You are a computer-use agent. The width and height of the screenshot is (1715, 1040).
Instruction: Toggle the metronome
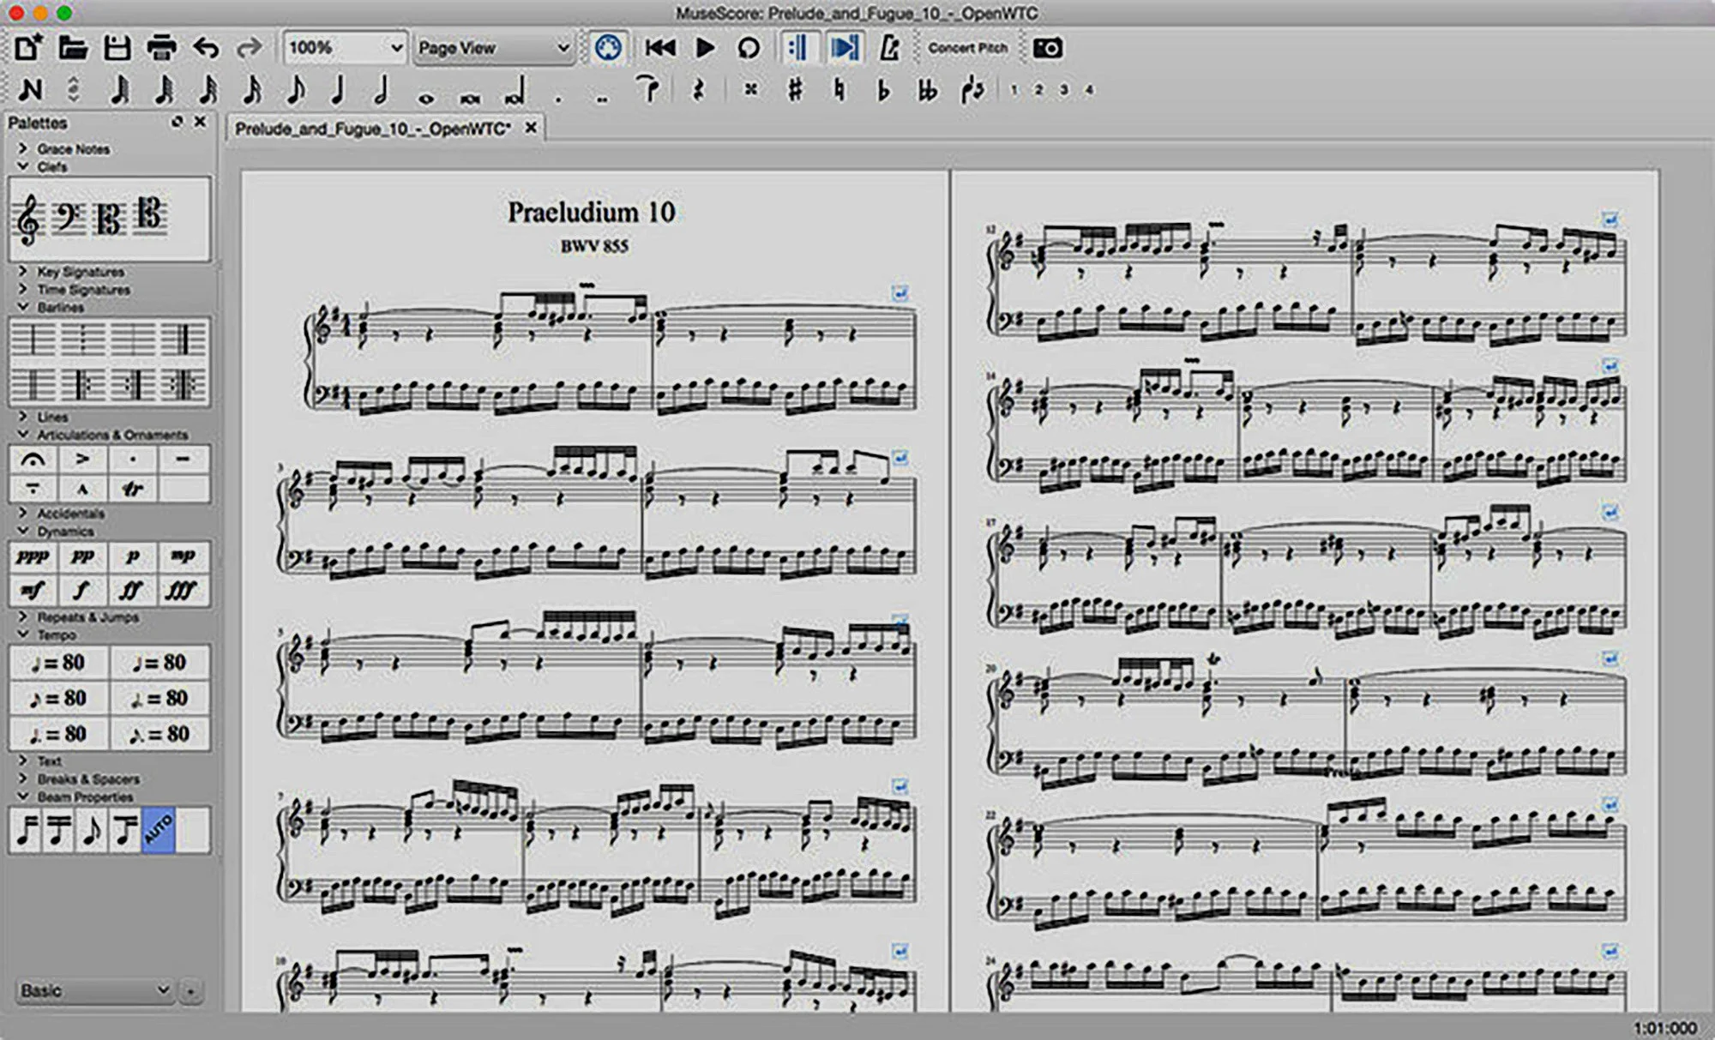pyautogui.click(x=889, y=48)
